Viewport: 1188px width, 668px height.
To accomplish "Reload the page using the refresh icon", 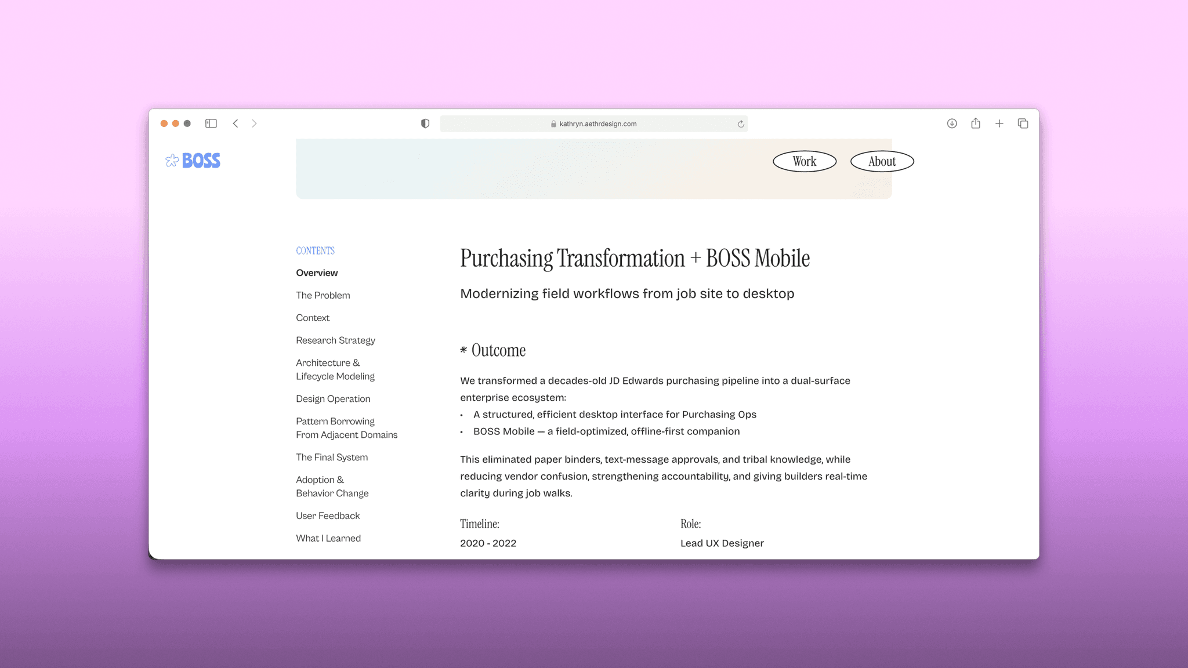I will click(741, 124).
